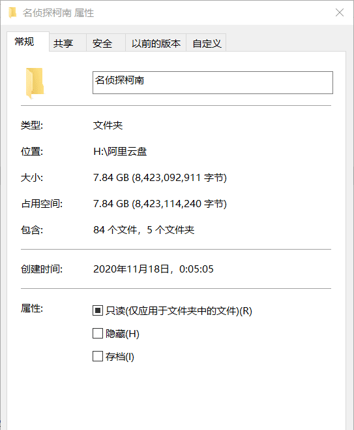Click the location value H:\阿里云盘
The width and height of the screenshot is (354, 430).
coord(120,152)
